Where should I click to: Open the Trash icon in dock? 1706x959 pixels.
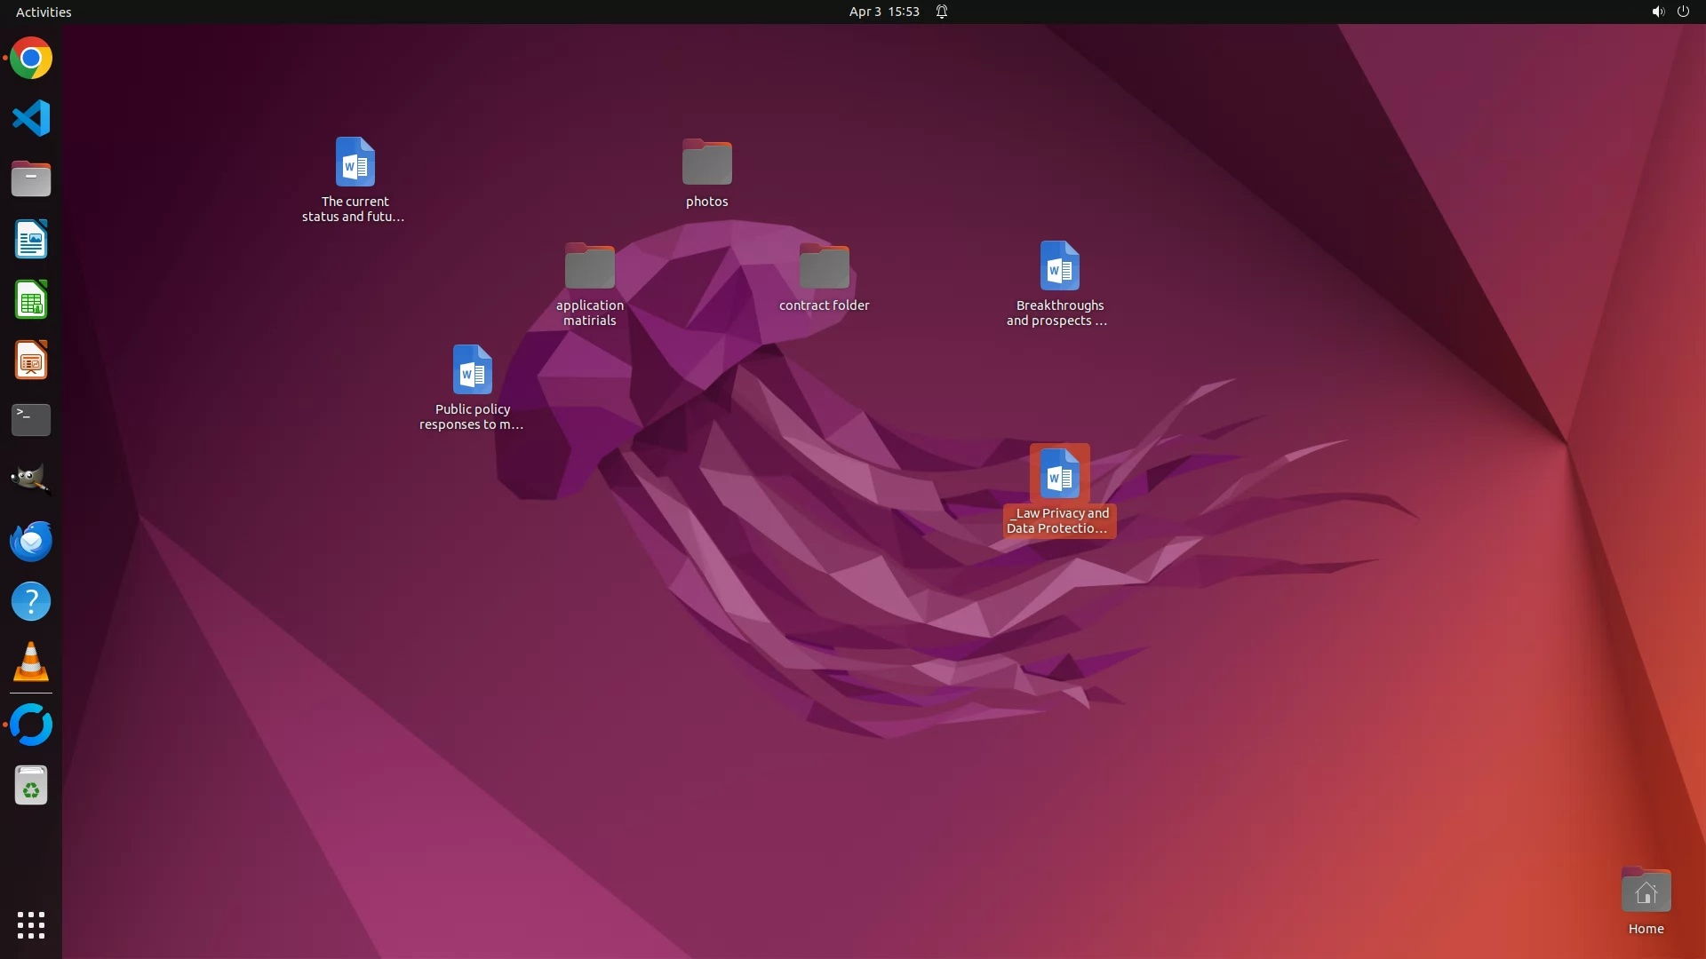tap(31, 786)
